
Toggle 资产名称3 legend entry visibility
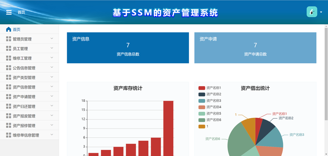(210, 101)
